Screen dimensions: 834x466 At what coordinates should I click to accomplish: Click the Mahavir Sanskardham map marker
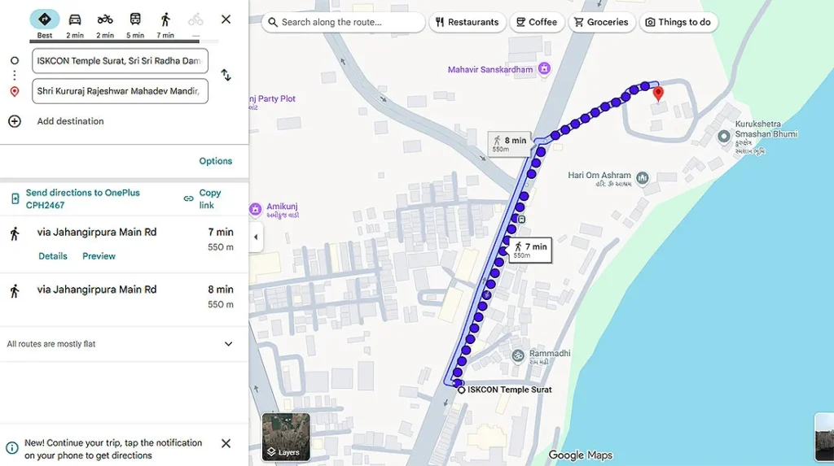tap(544, 68)
